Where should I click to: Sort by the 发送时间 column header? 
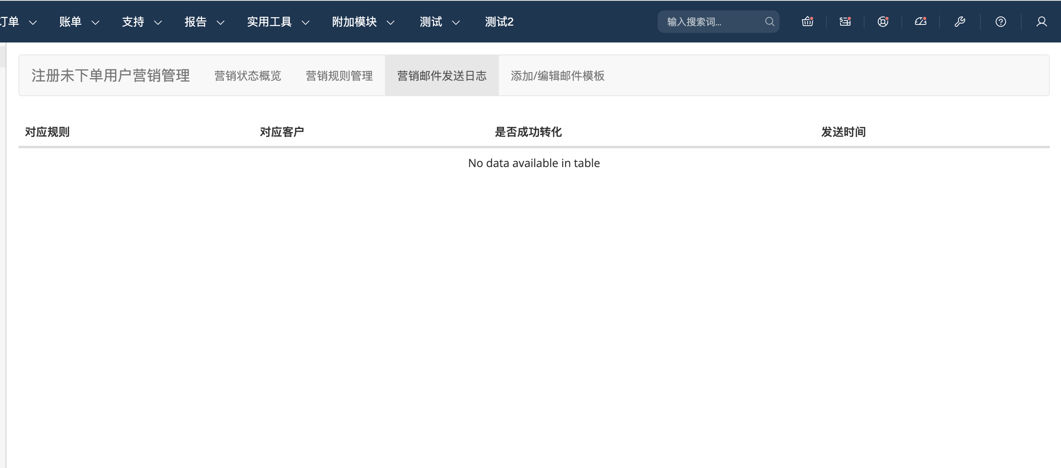click(843, 132)
